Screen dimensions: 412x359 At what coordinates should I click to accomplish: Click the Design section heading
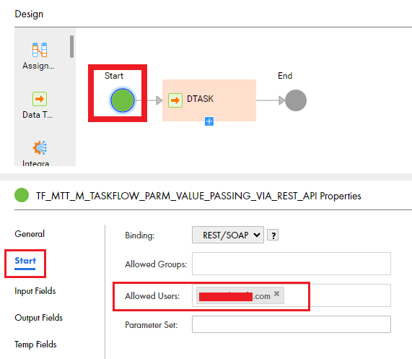pyautogui.click(x=29, y=14)
